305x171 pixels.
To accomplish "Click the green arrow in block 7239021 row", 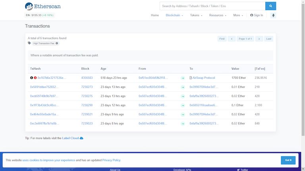I will coord(183,114).
